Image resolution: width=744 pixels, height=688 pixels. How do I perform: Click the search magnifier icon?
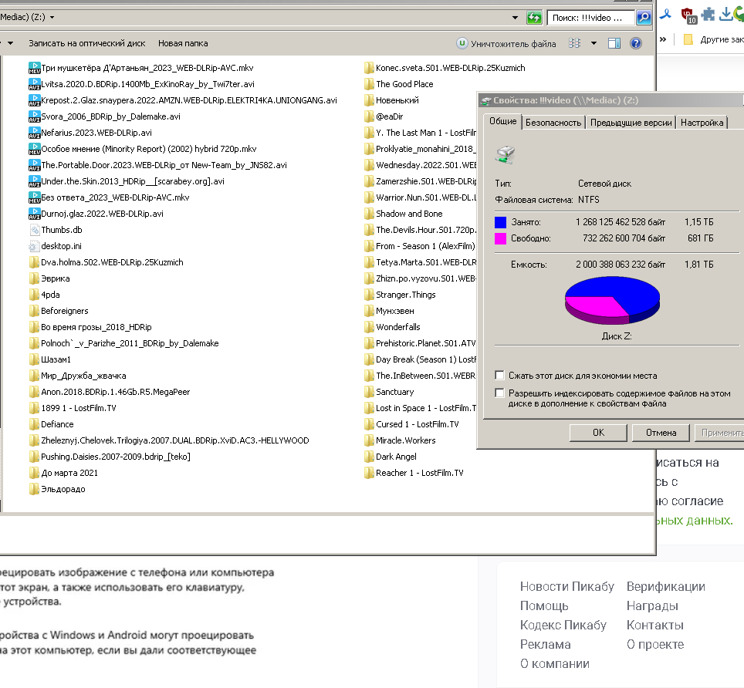point(643,17)
